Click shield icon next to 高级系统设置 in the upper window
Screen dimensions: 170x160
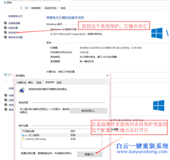pos(6,37)
